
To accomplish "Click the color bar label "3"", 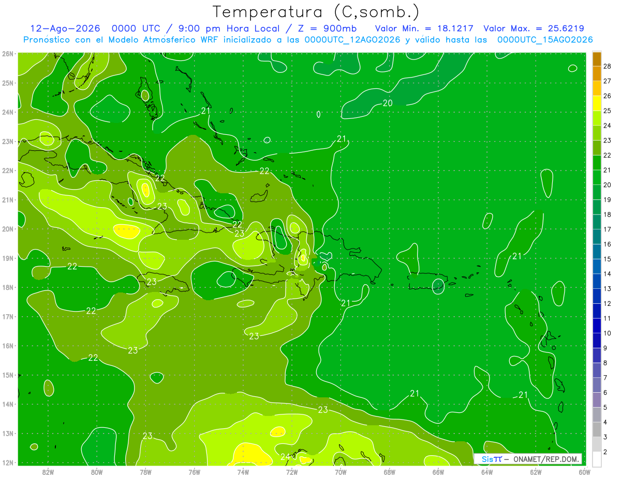I will pyautogui.click(x=605, y=437).
